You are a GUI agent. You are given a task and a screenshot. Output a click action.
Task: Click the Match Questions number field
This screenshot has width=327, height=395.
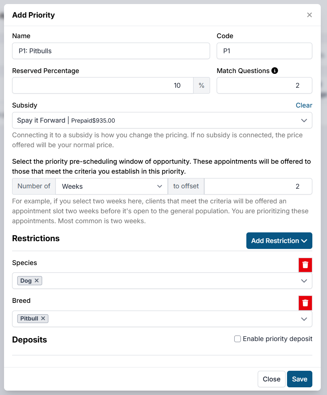264,86
